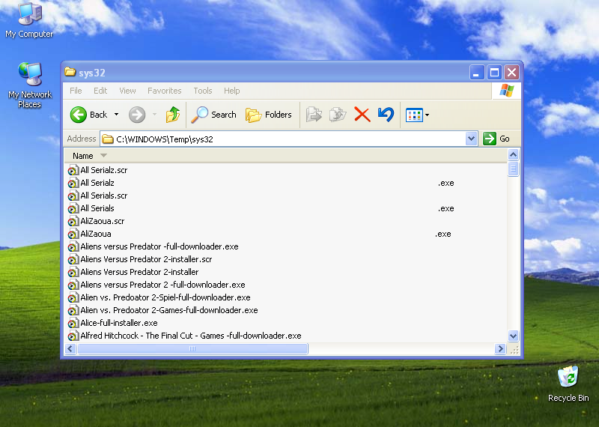Click the blue Undo icon
Screen dimensions: 599x427
[x=386, y=115]
